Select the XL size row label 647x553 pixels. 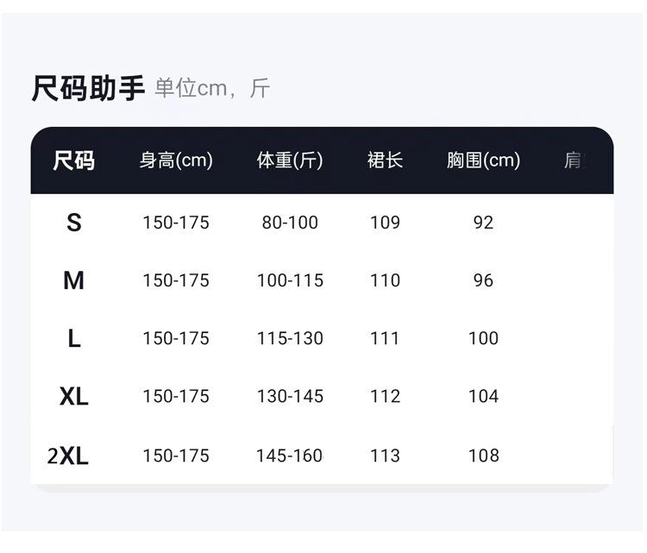pyautogui.click(x=74, y=397)
